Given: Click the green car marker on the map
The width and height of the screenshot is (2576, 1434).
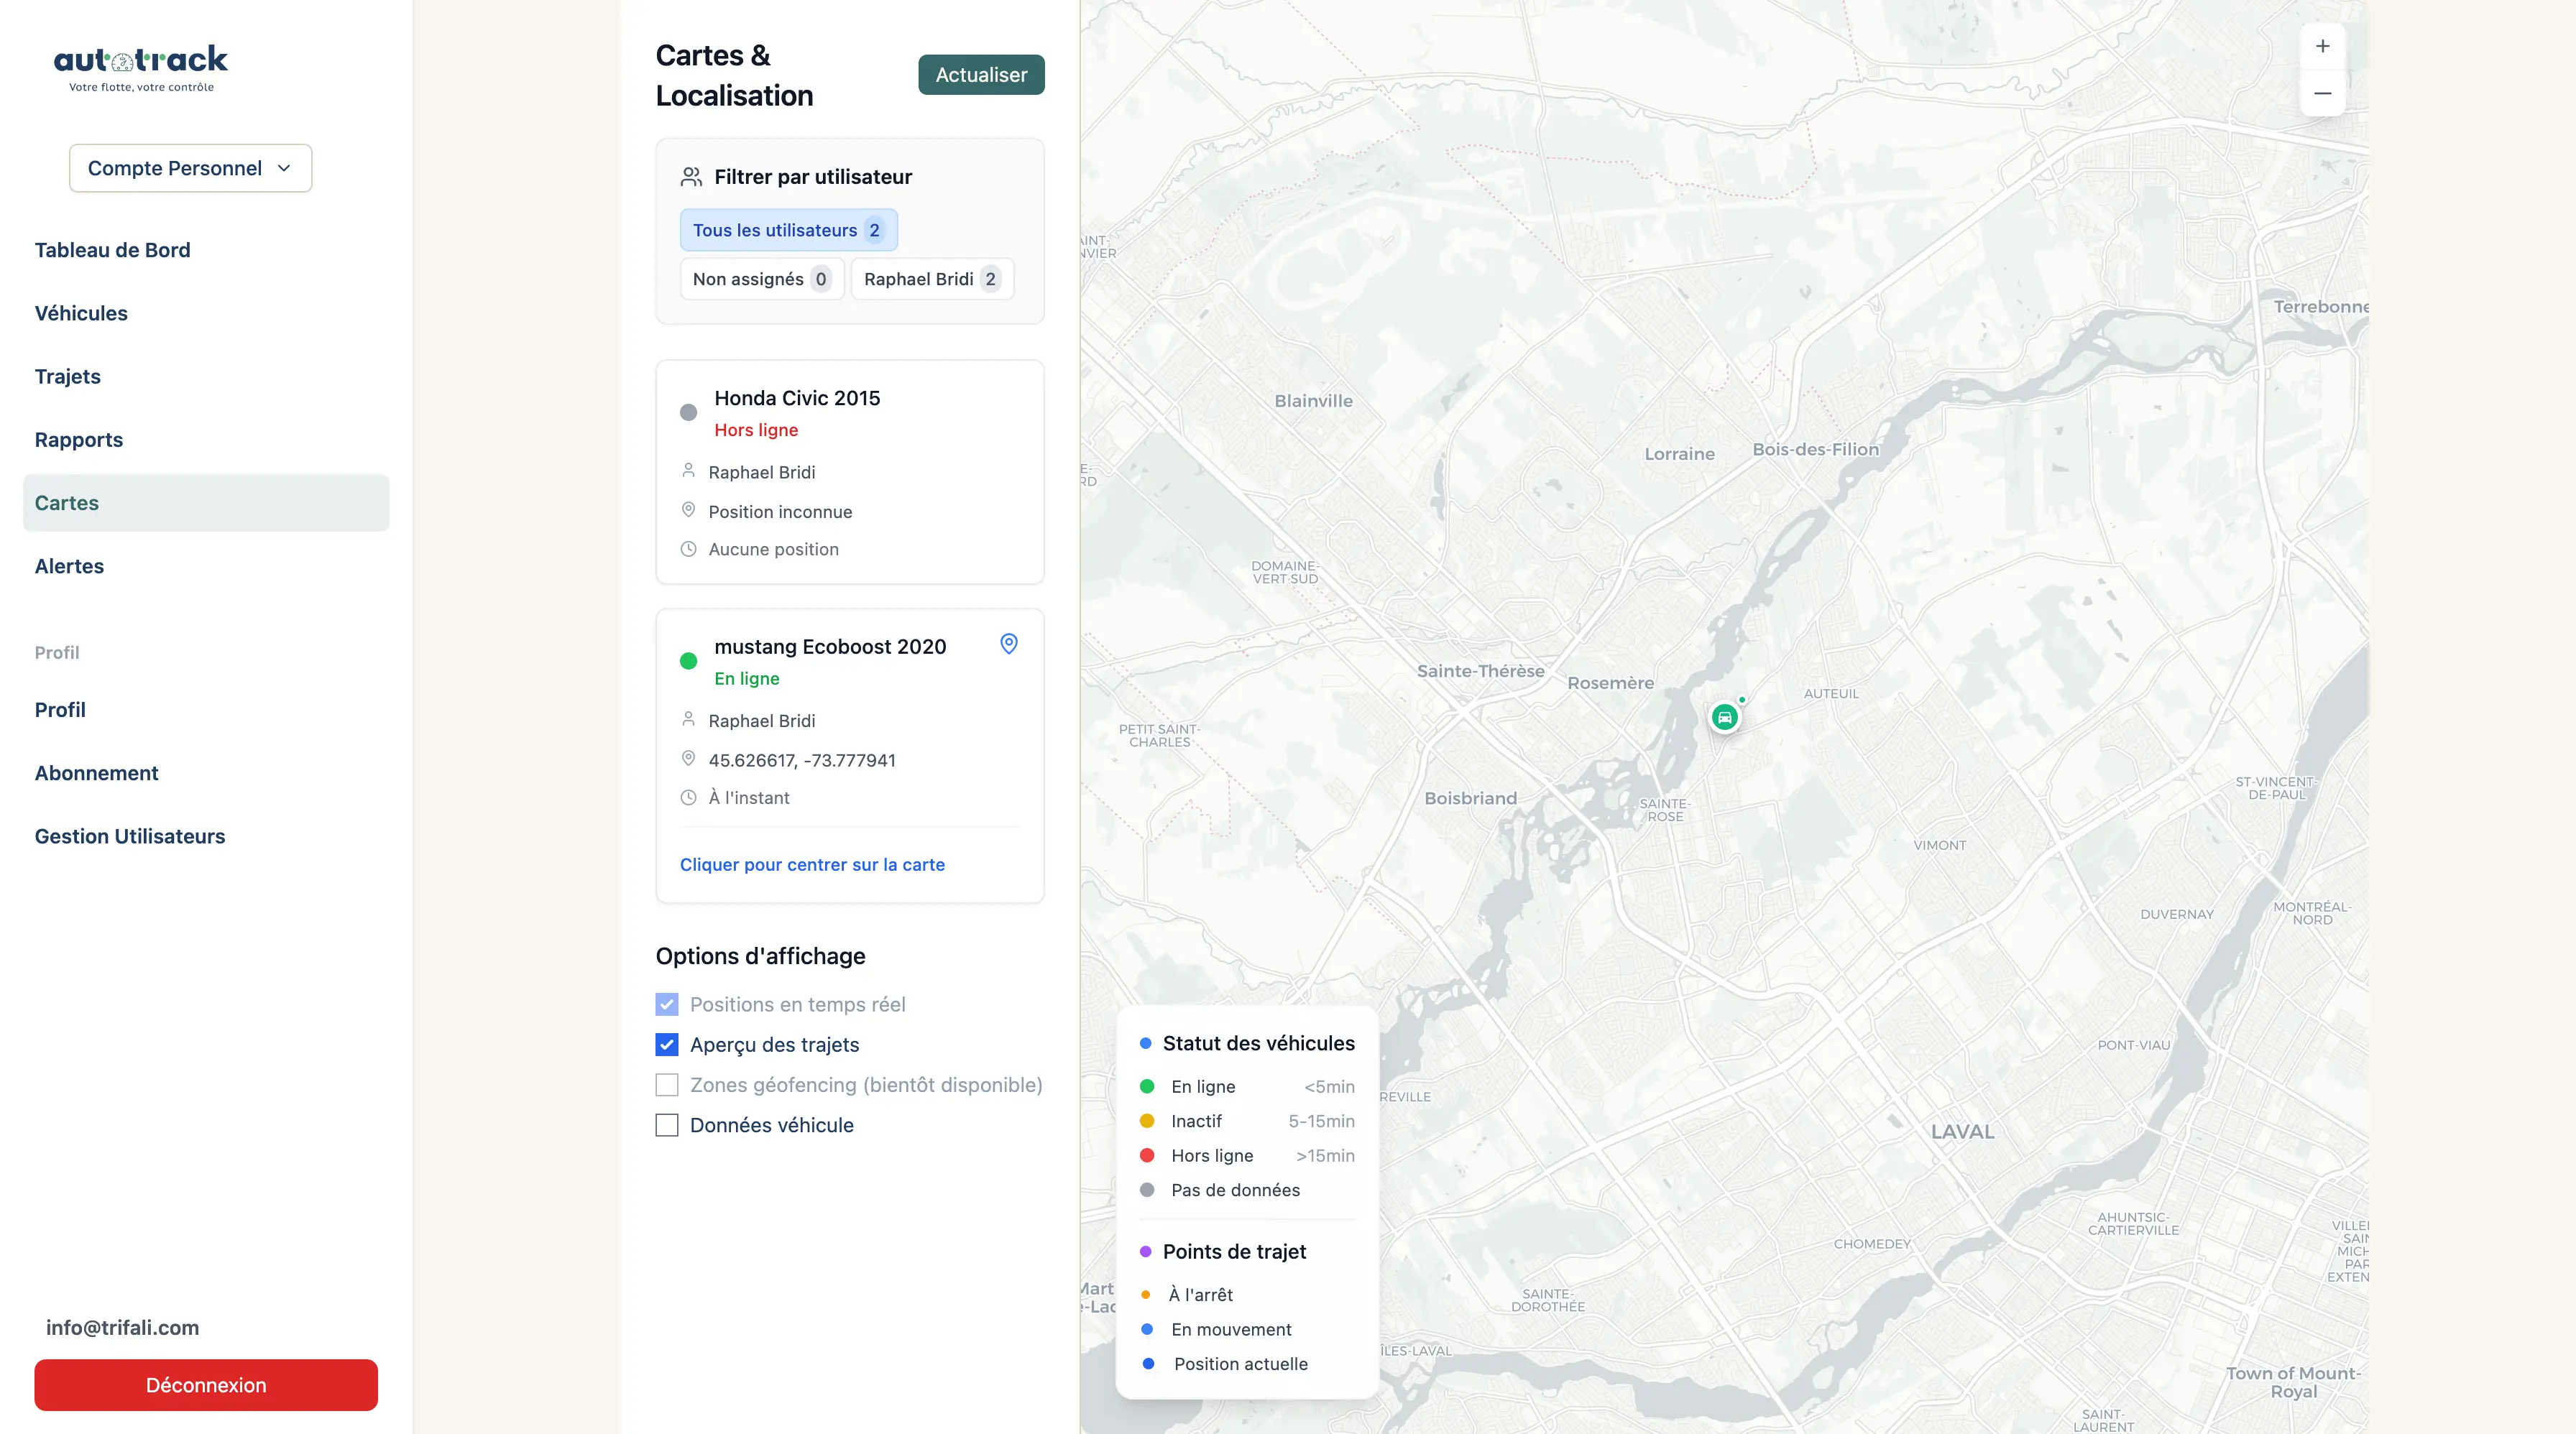Looking at the screenshot, I should [1724, 718].
